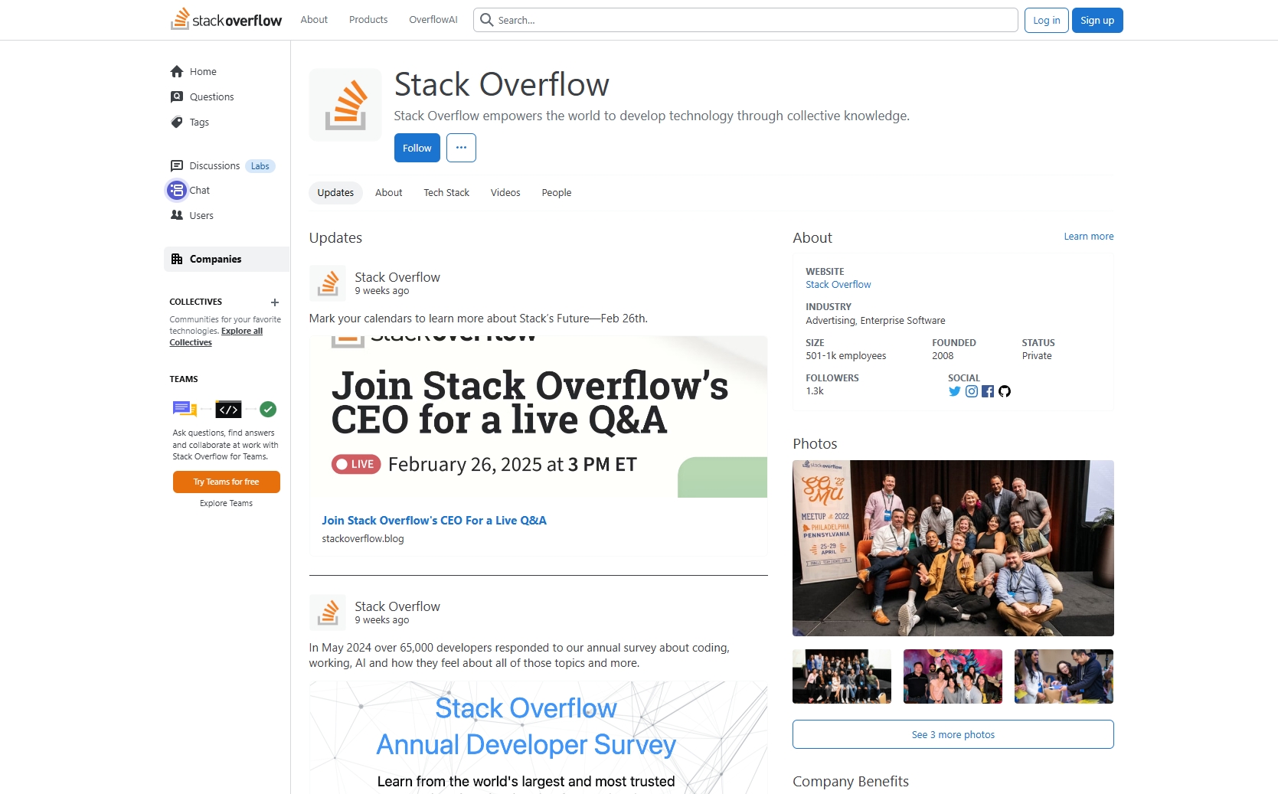The image size is (1278, 794).
Task: Click the CEO live Q&A banner image
Action: point(538,417)
